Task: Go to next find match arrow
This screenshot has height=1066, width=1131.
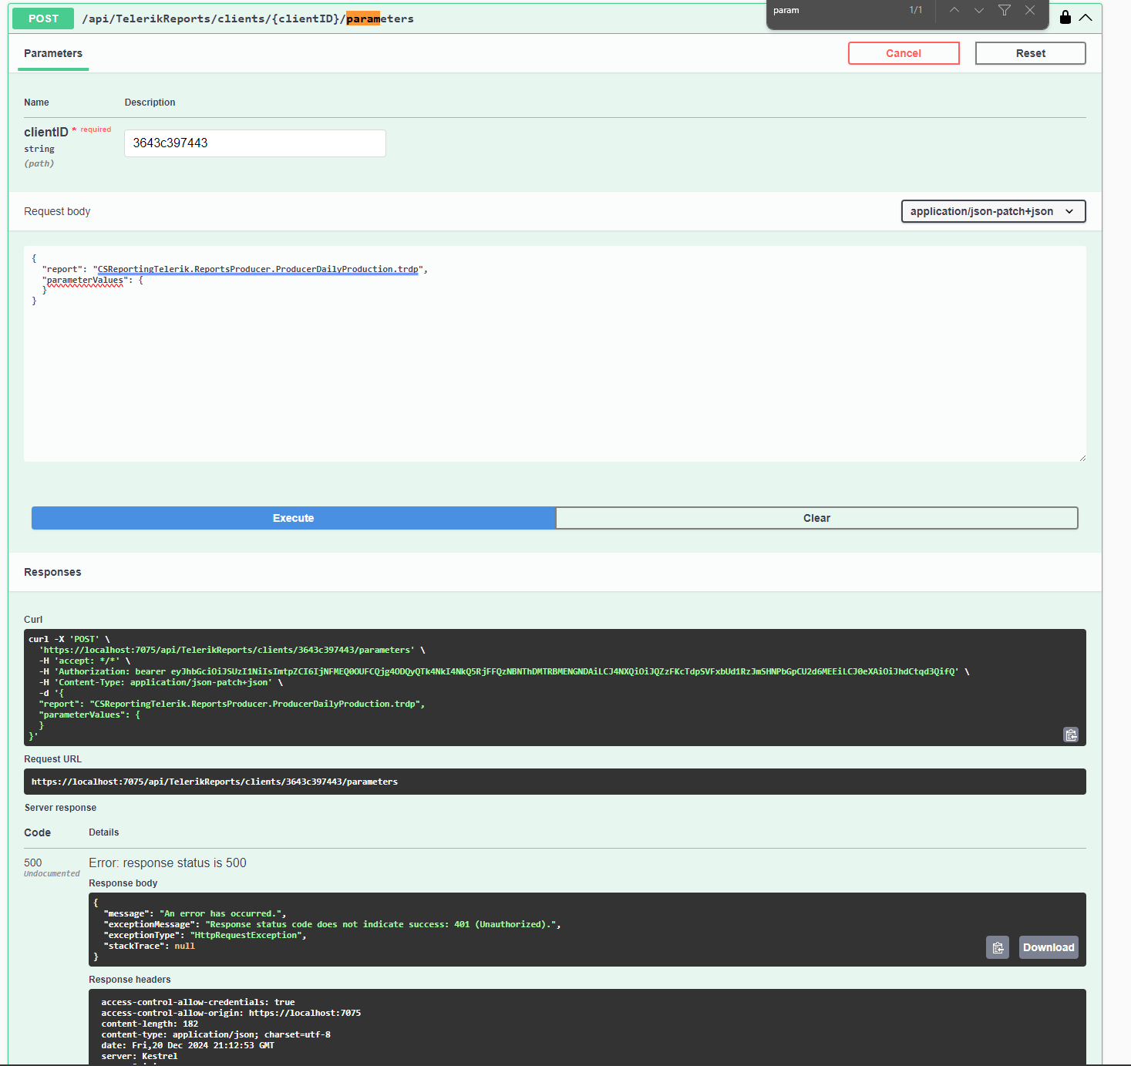Action: [979, 10]
